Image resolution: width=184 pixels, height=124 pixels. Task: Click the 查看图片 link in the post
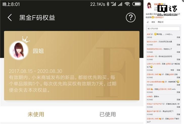pos(159,17)
